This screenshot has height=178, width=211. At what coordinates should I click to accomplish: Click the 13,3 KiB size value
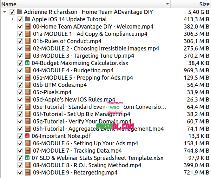[x=199, y=136]
